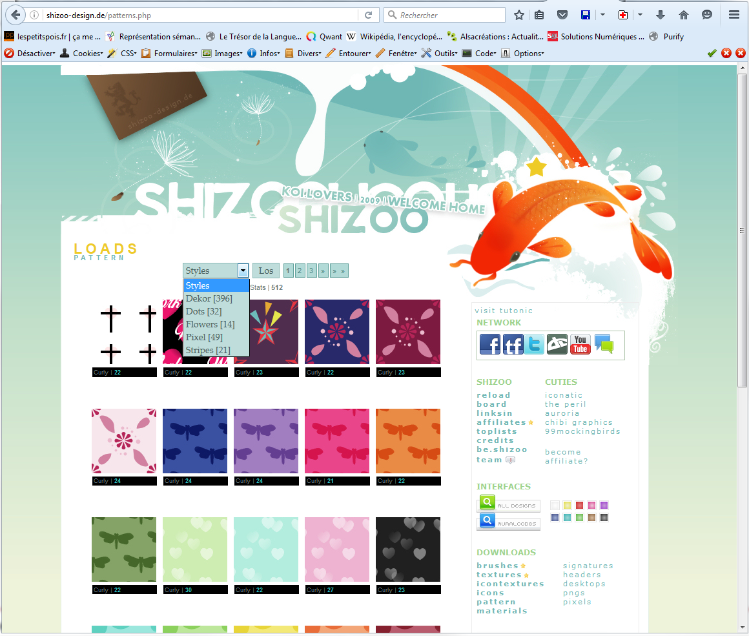This screenshot has width=749, height=636.
Task: Click the address bar showing shizoo-design.de
Action: (201, 15)
